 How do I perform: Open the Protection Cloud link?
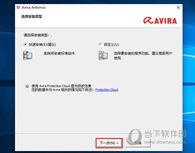107,90
